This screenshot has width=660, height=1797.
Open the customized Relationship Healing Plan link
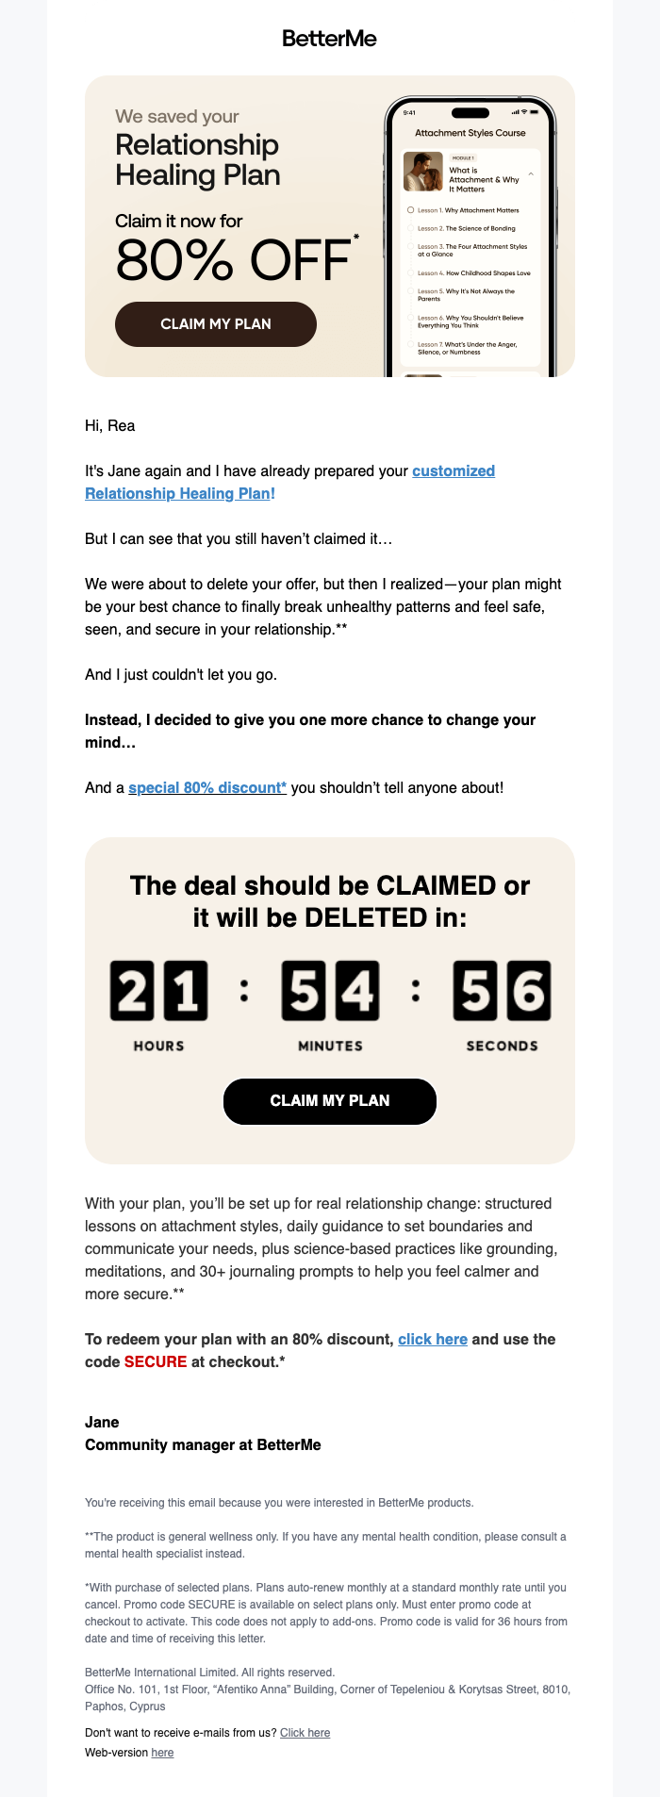(290, 482)
